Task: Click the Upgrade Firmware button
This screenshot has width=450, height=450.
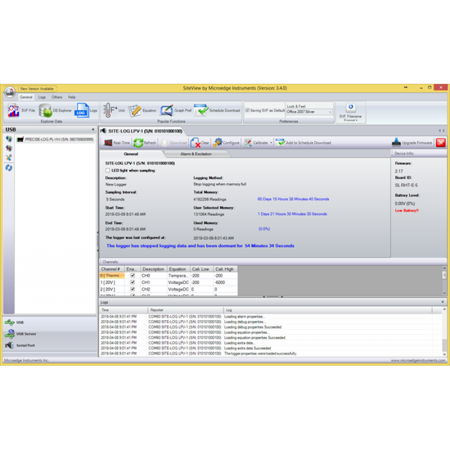Action: click(412, 143)
